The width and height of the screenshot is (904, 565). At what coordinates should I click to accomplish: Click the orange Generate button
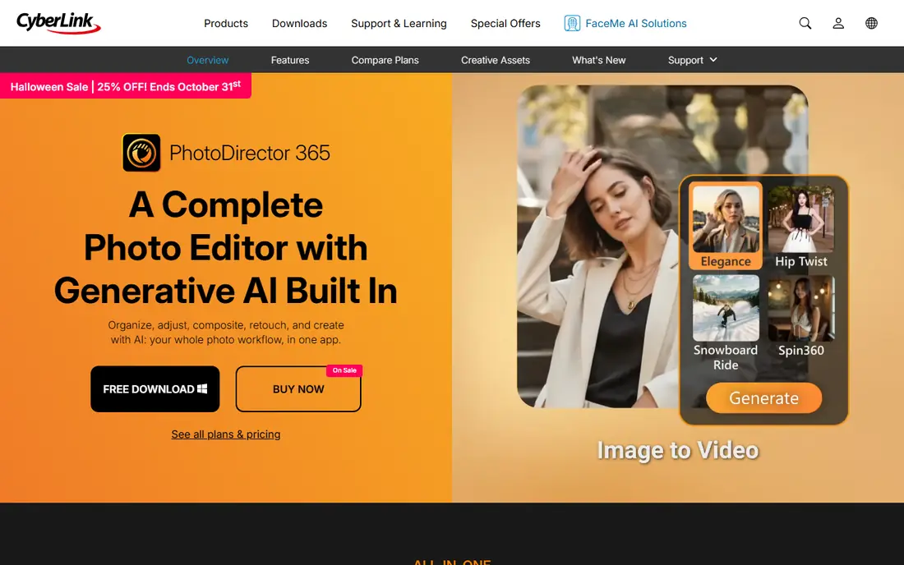764,398
